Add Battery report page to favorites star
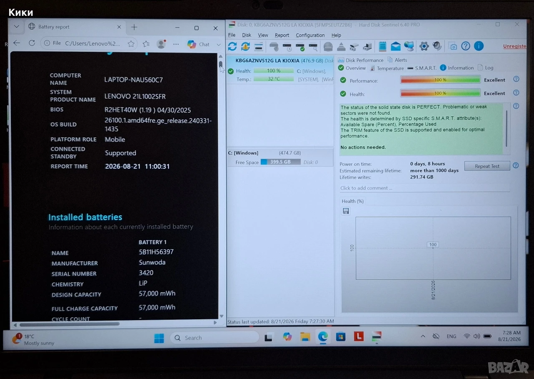Image resolution: width=534 pixels, height=379 pixels. tap(131, 43)
